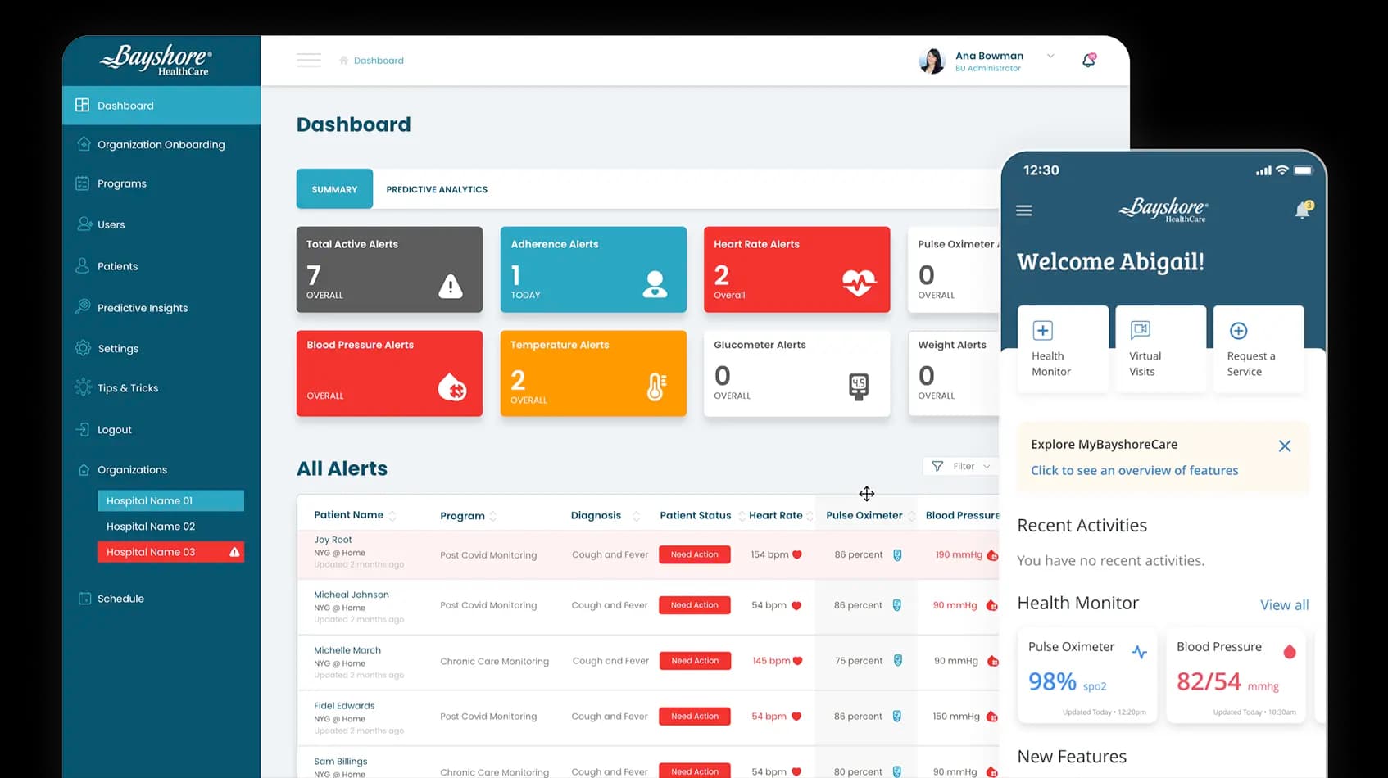1388x778 pixels.
Task: Open Virtual Visits tile in mobile app
Action: tap(1160, 349)
